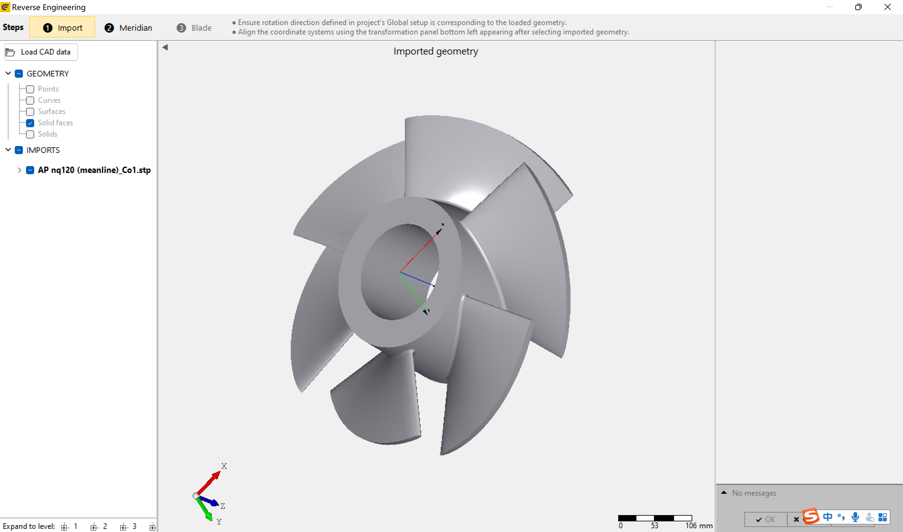Enable the Points checkbox
Image resolution: width=903 pixels, height=532 pixels.
click(x=30, y=89)
